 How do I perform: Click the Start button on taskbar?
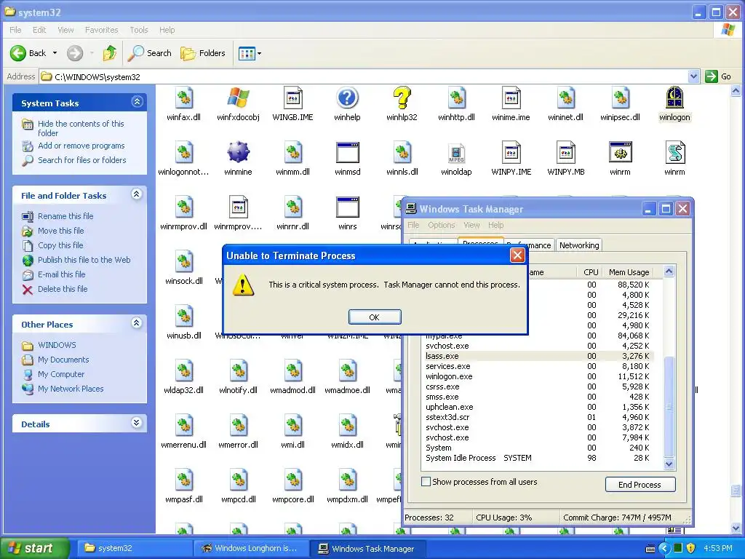point(33,548)
